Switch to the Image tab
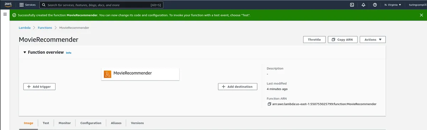Viewport: 427px width, 130px height. 28,123
